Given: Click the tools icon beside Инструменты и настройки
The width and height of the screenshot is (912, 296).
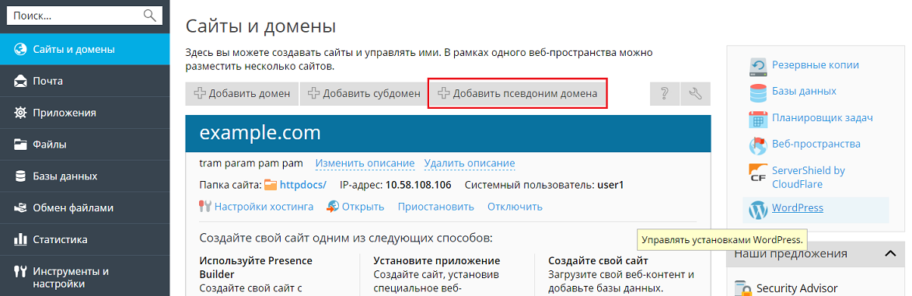Looking at the screenshot, I should (x=20, y=271).
